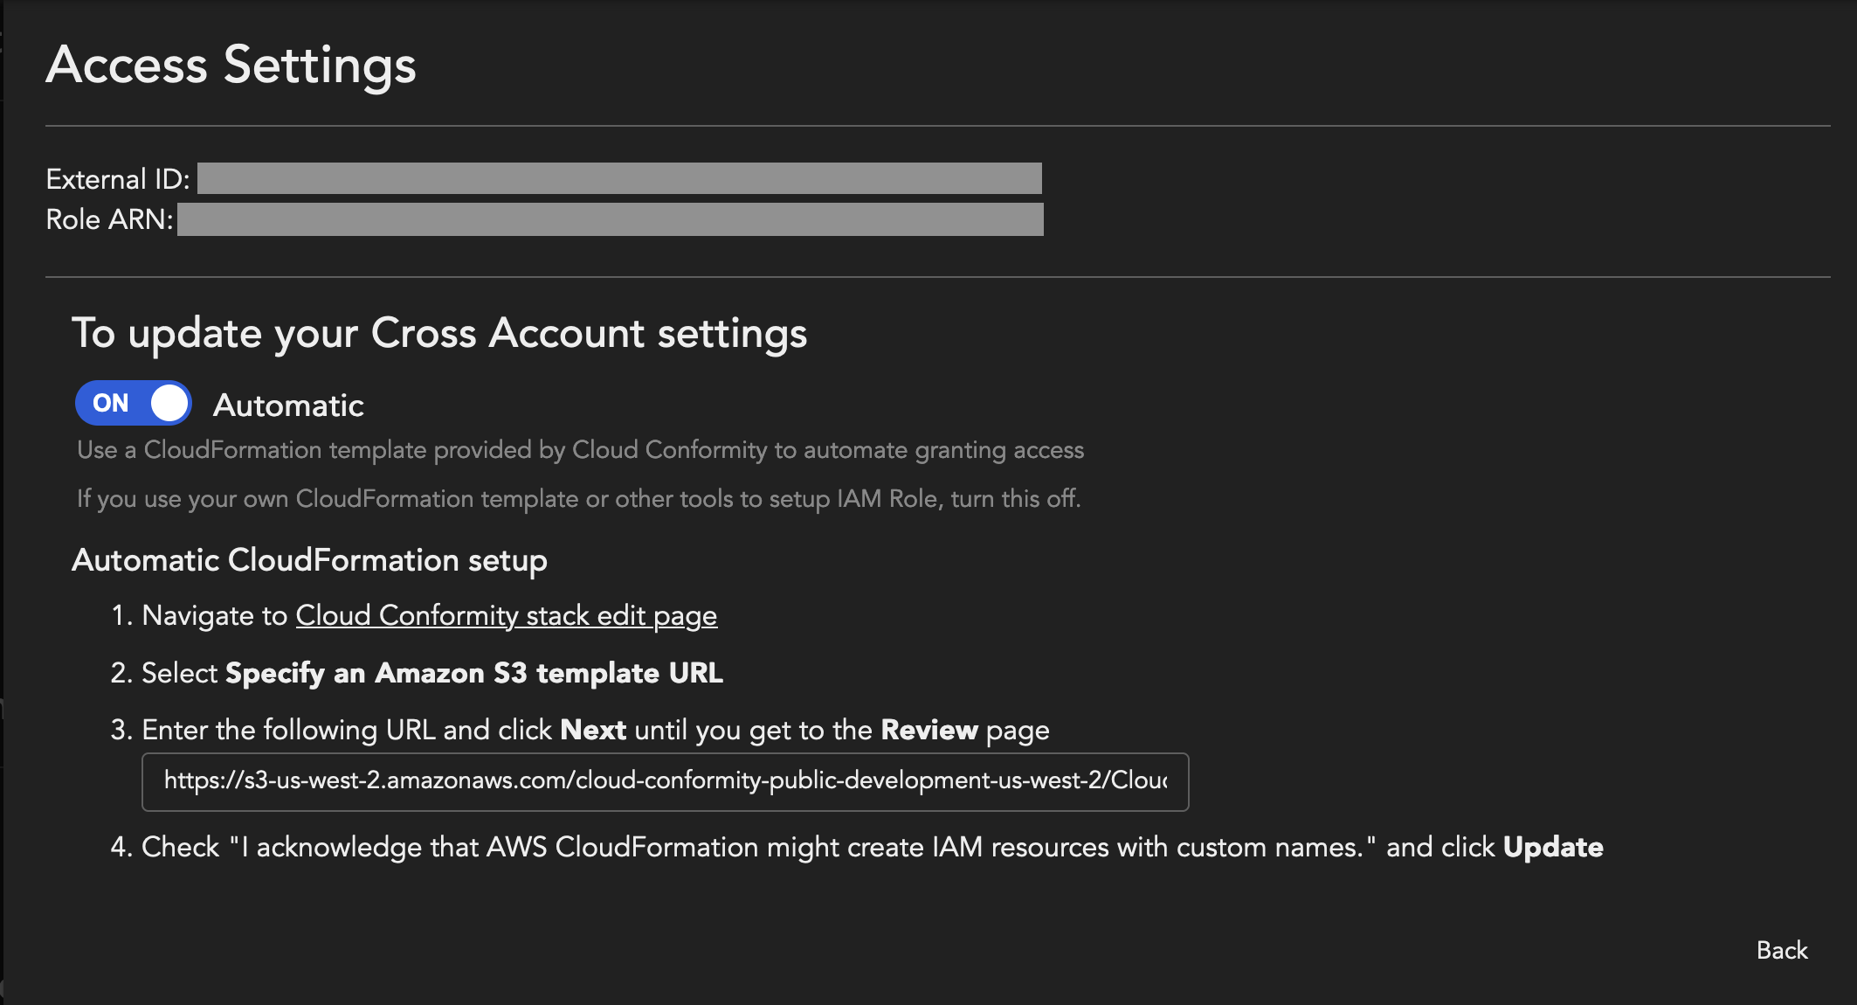Click the Automatic label beside the switch
This screenshot has width=1857, height=1005.
click(288, 405)
